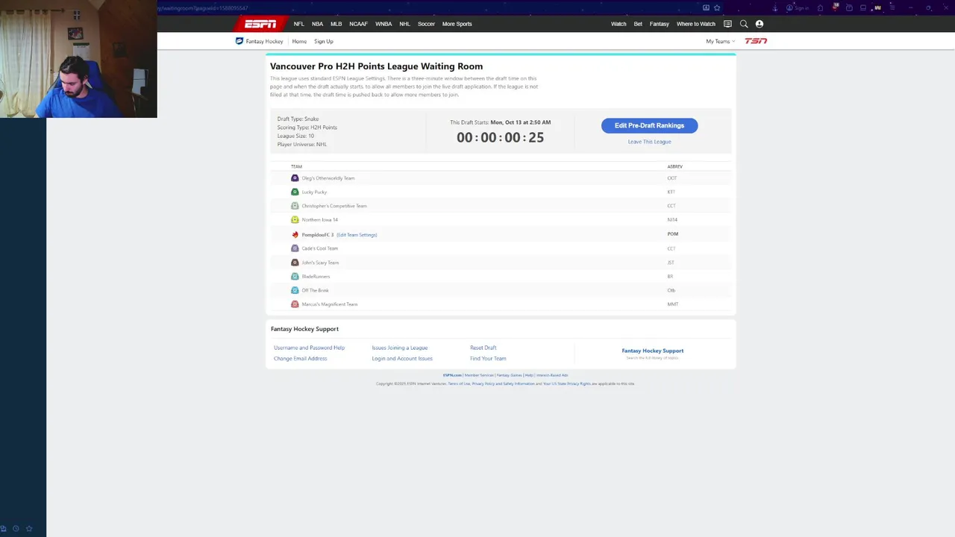Open Username and Password Help link
This screenshot has height=537, width=955.
(309, 348)
